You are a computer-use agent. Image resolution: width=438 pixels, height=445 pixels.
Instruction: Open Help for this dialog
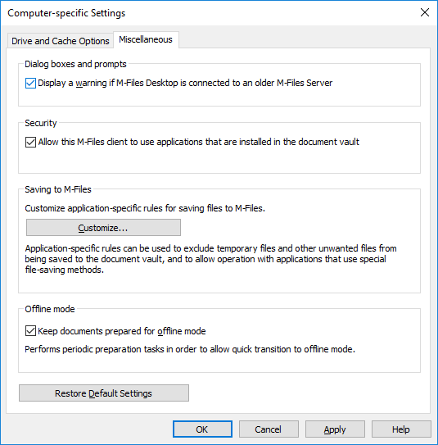(401, 429)
